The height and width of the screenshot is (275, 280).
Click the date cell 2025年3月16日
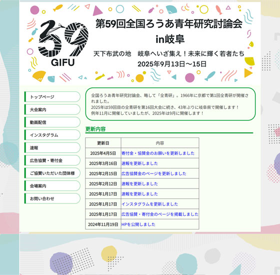103,163
